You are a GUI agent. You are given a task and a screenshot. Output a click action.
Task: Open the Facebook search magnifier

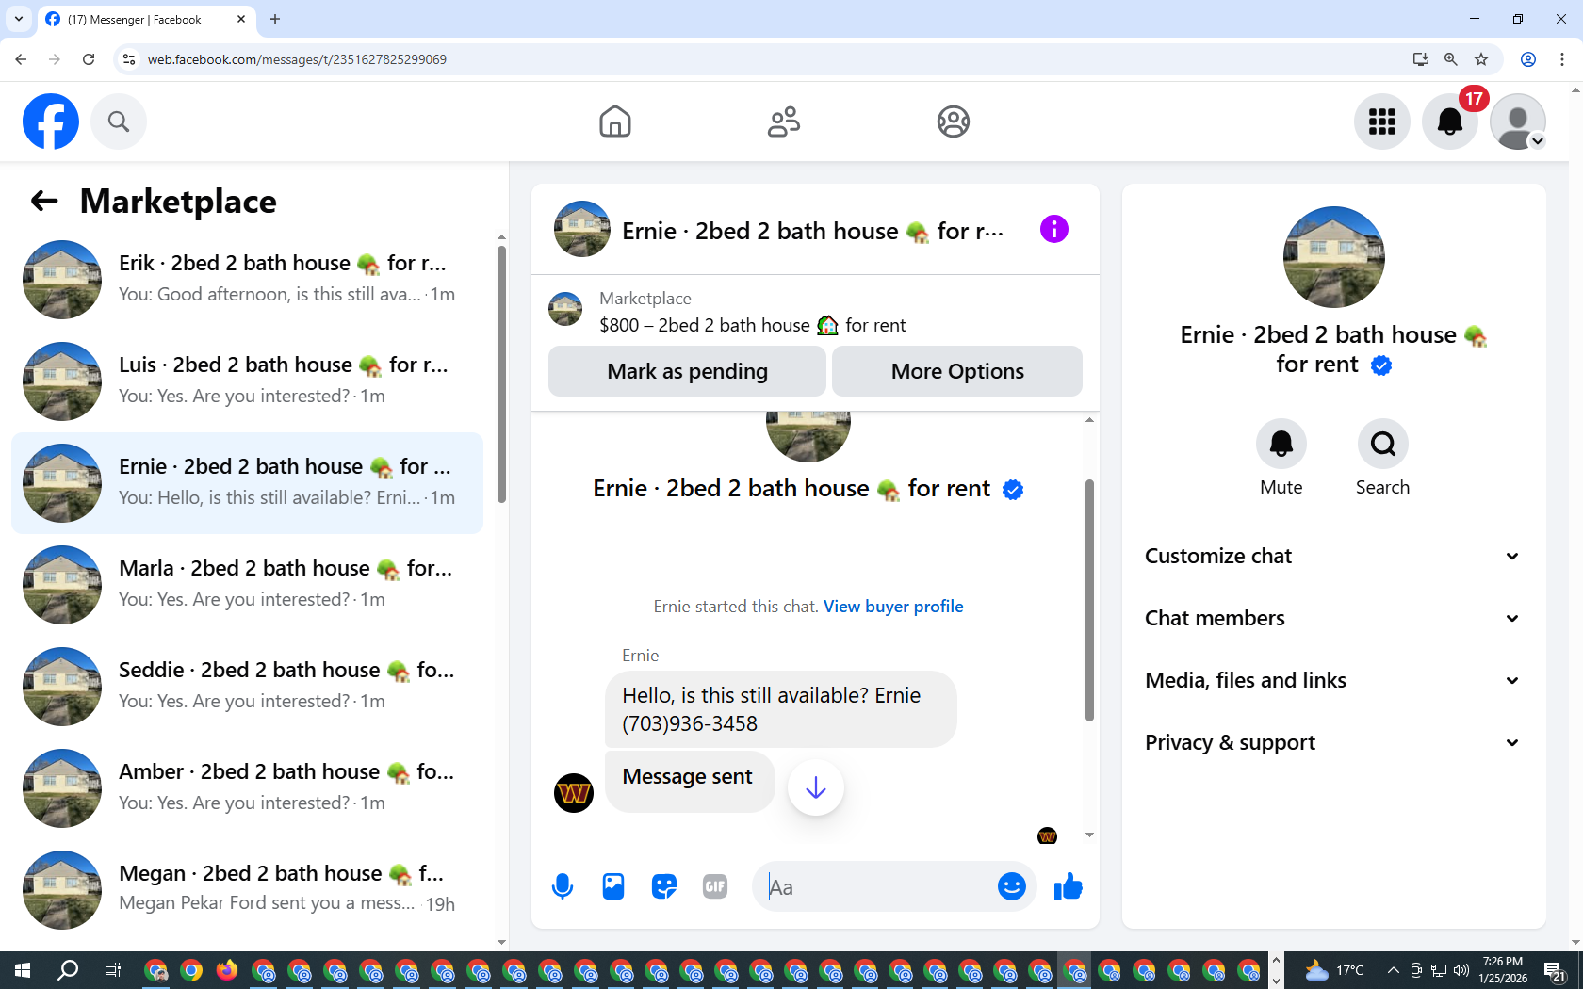tap(119, 122)
